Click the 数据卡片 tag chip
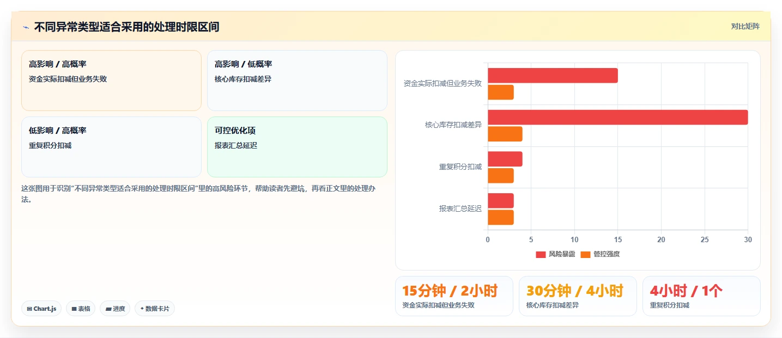The height and width of the screenshot is (338, 782). (x=155, y=309)
